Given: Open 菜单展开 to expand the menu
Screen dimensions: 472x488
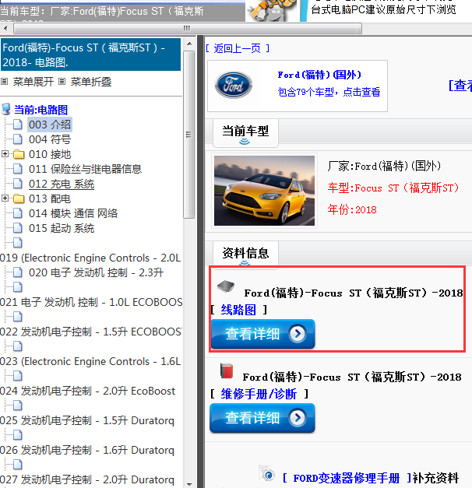Looking at the screenshot, I should (33, 82).
